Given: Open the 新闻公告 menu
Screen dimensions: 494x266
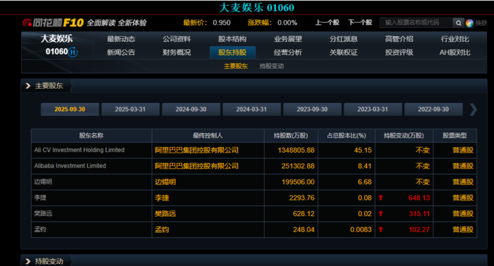Looking at the screenshot, I should (x=121, y=52).
